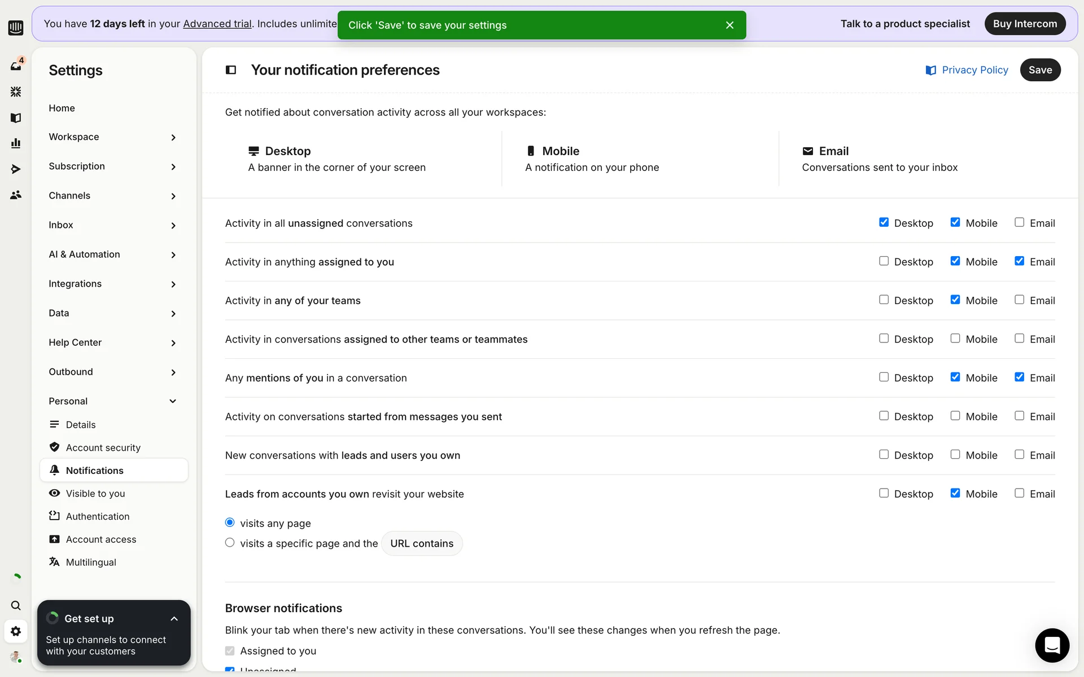1084x677 pixels.
Task: Open the Outbound paper plane icon
Action: point(16,169)
